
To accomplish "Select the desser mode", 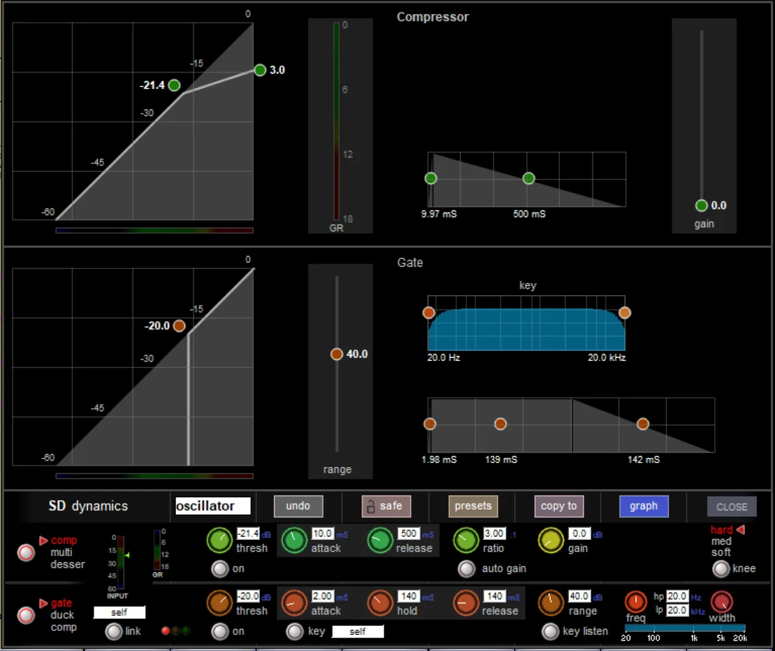I will click(x=68, y=564).
